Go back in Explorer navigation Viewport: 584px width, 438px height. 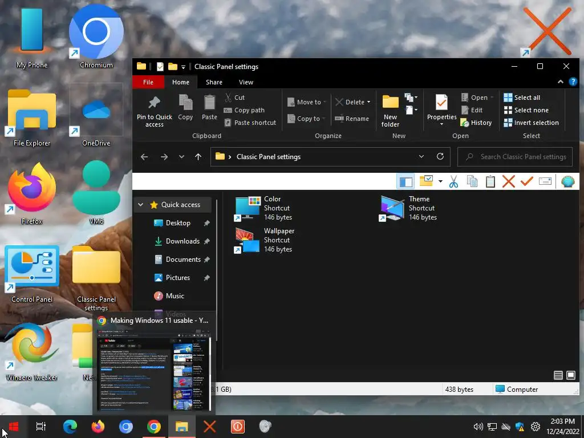(x=144, y=157)
